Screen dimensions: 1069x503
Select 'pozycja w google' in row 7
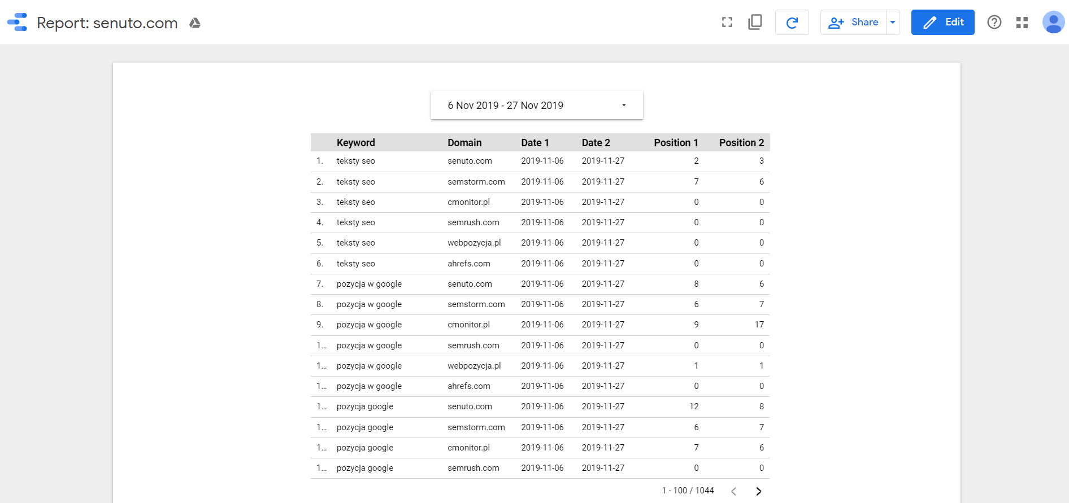click(x=369, y=284)
